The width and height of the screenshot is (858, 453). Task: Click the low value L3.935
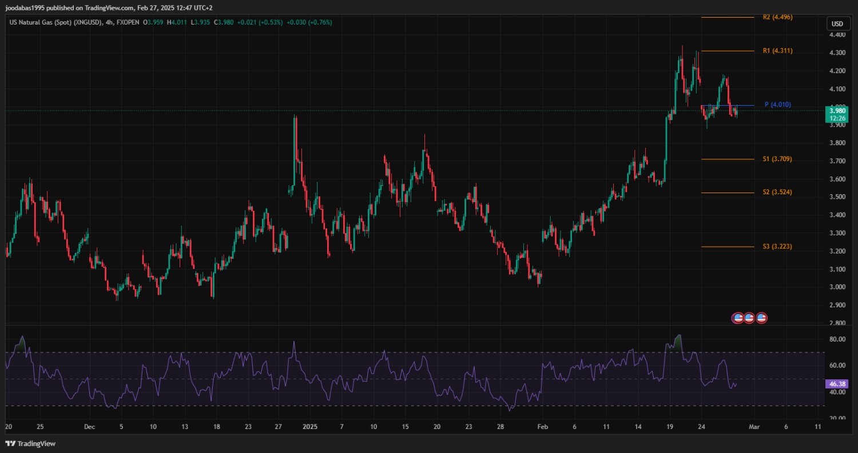point(201,22)
